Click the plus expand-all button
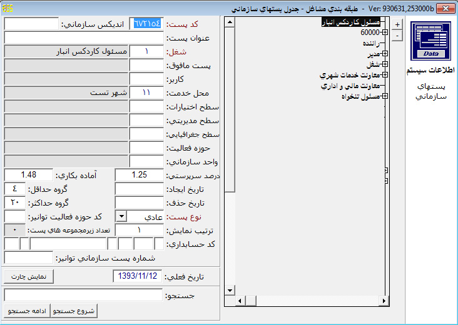 397,25
